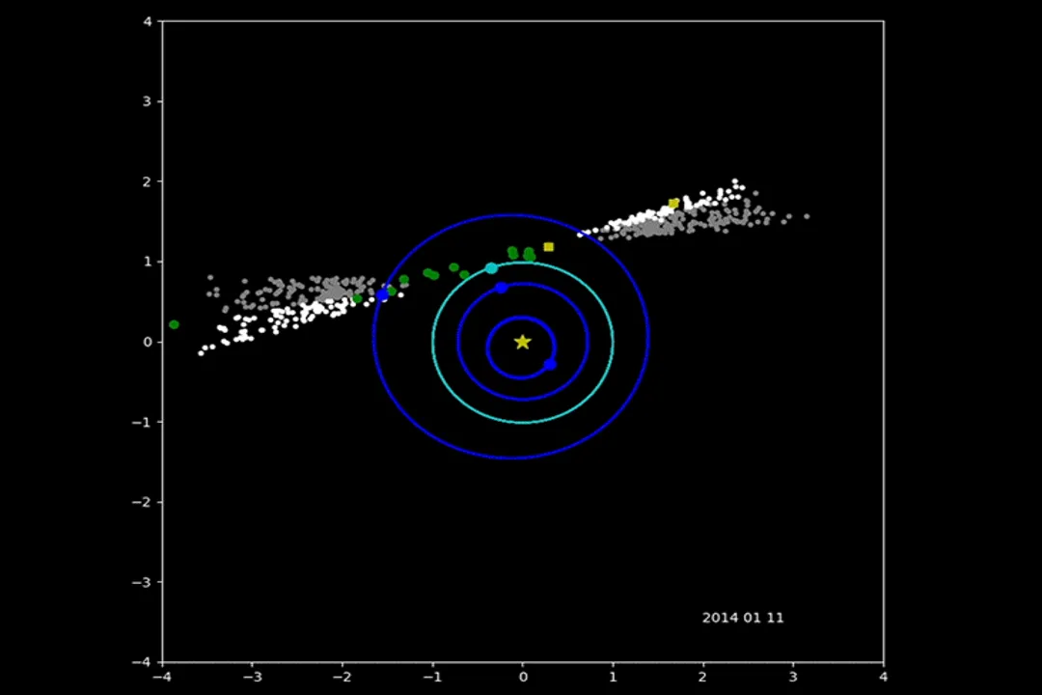Select the yellow square in the right asteroid swarm
Screen dimensions: 1042x695
pos(673,203)
